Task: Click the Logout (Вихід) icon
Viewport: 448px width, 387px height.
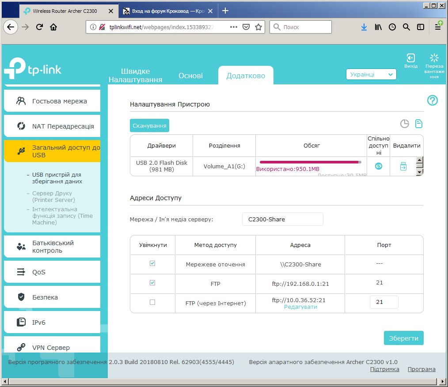Action: pyautogui.click(x=410, y=58)
